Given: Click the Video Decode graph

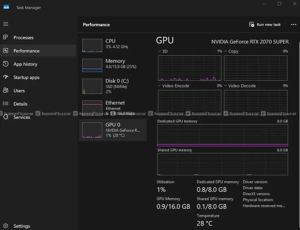Looking at the screenshot, I should (256, 102).
